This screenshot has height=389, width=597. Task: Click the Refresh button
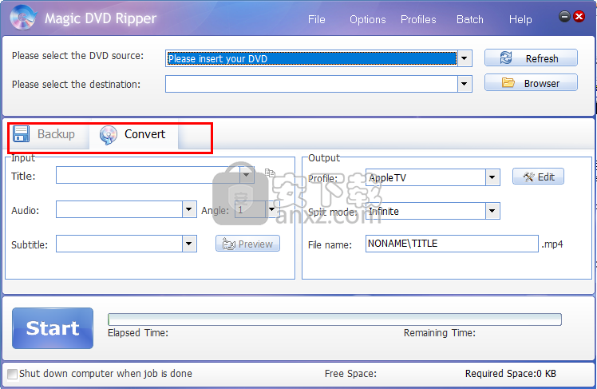pos(531,58)
